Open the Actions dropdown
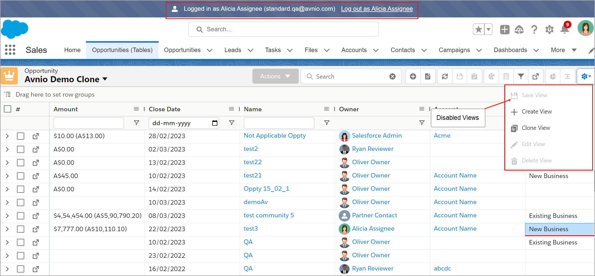This screenshot has width=595, height=276. pyautogui.click(x=275, y=76)
